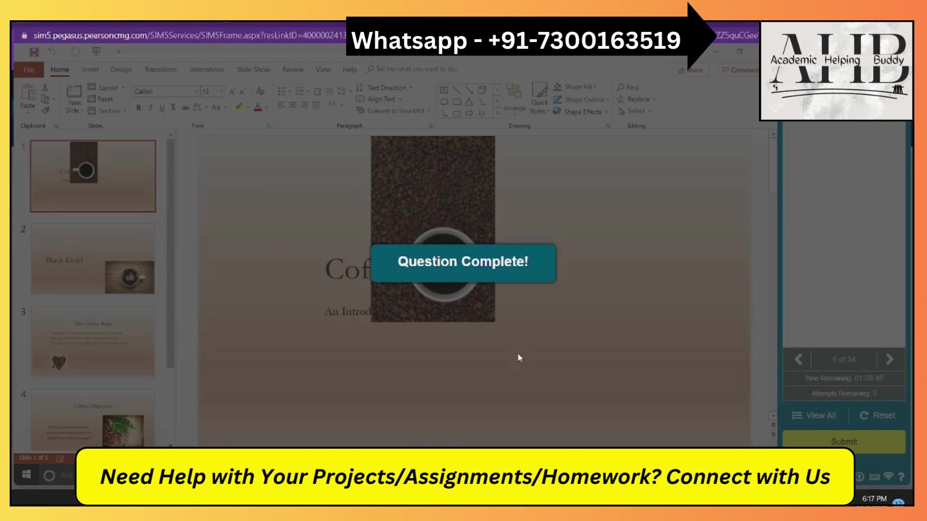Image resolution: width=927 pixels, height=521 pixels.
Task: Expand the Layout dropdown
Action: [106, 87]
